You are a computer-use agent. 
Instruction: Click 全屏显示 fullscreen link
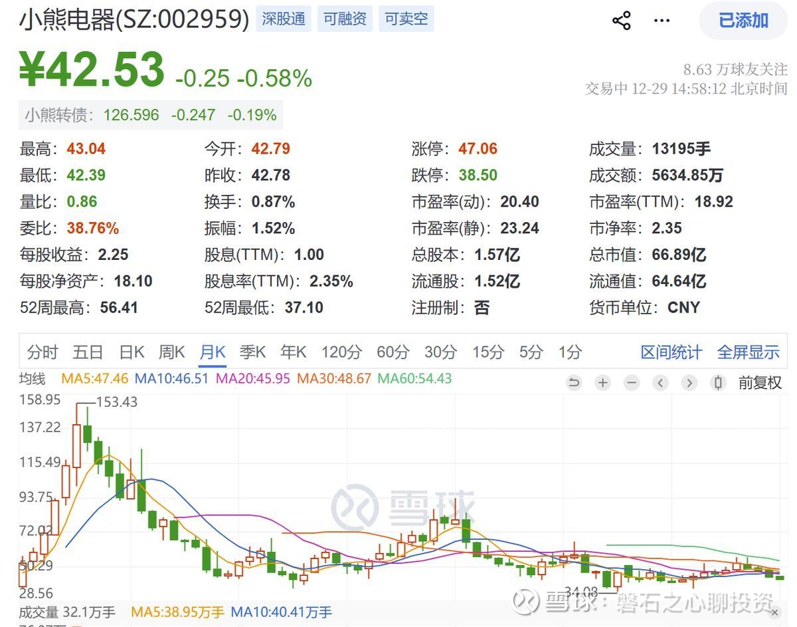(x=749, y=352)
